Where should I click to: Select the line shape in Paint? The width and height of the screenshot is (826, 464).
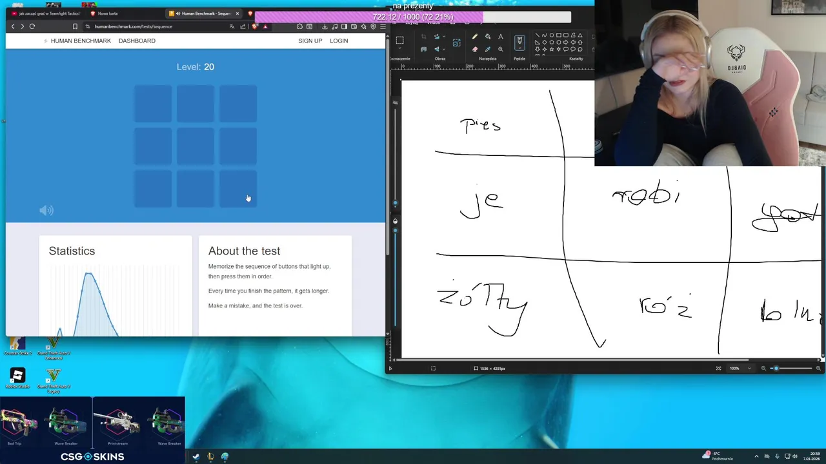537,35
